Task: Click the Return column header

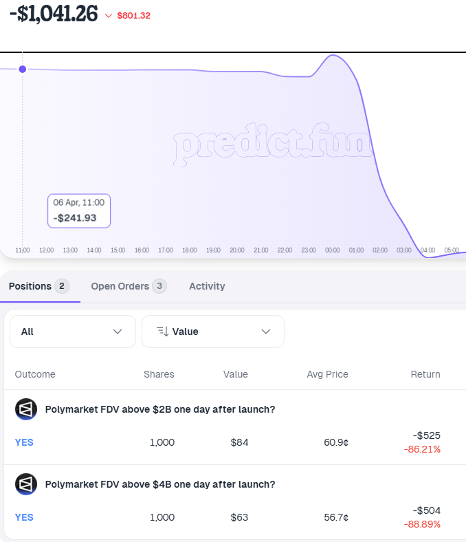Action: click(x=425, y=374)
